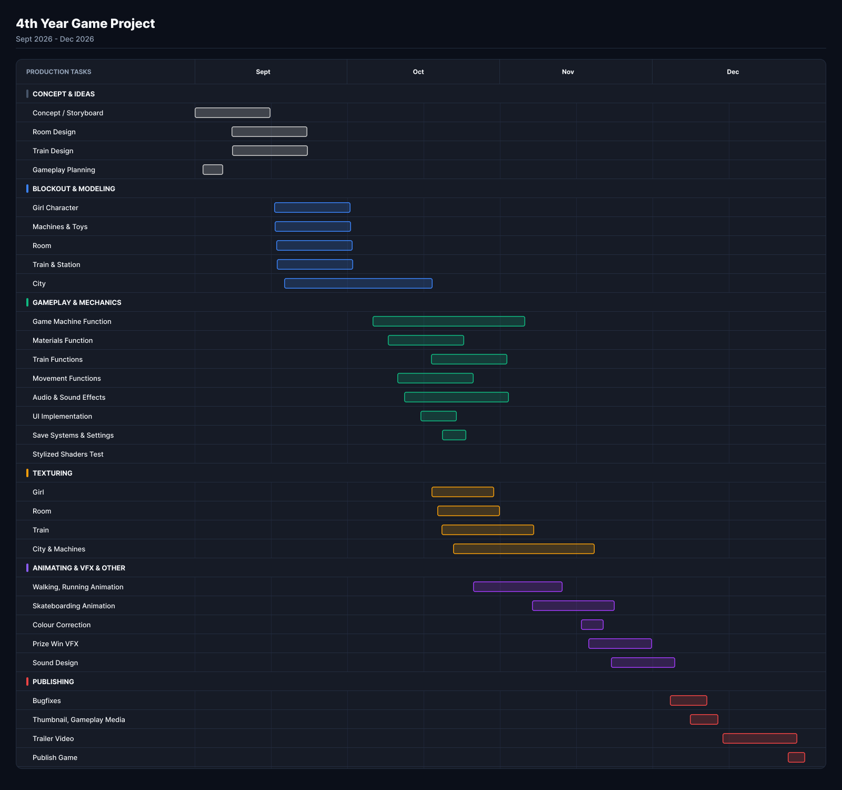Click the Oct month column header

click(418, 72)
